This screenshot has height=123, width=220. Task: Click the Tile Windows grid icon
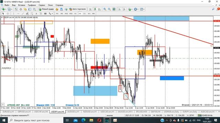[114, 9]
